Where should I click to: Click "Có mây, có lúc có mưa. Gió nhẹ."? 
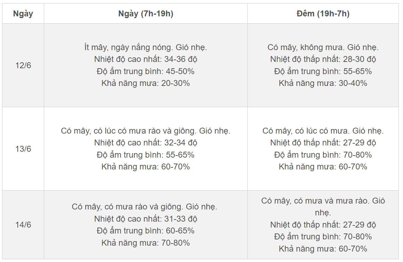pyautogui.click(x=323, y=131)
